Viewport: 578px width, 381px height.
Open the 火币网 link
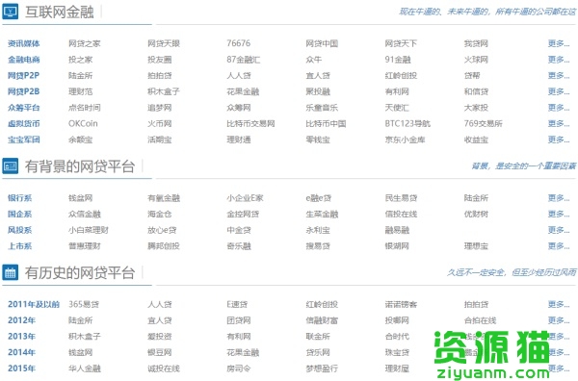pyautogui.click(x=160, y=124)
